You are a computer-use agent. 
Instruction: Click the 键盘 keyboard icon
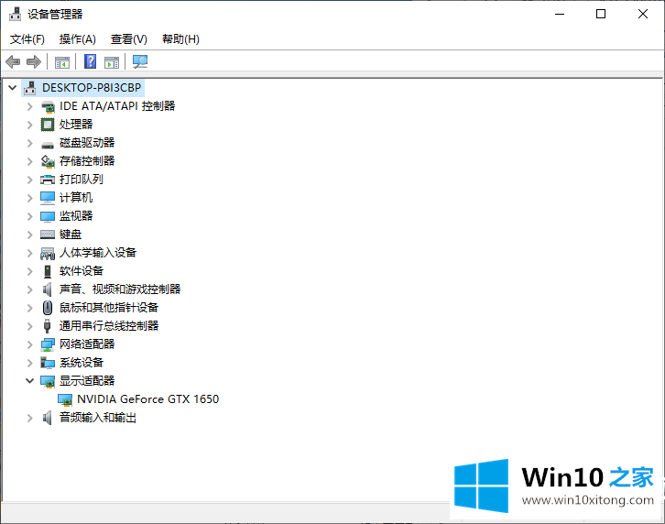pos(48,235)
